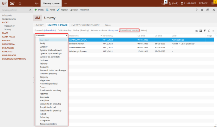Pin the search commands panel

click(x=30, y=10)
